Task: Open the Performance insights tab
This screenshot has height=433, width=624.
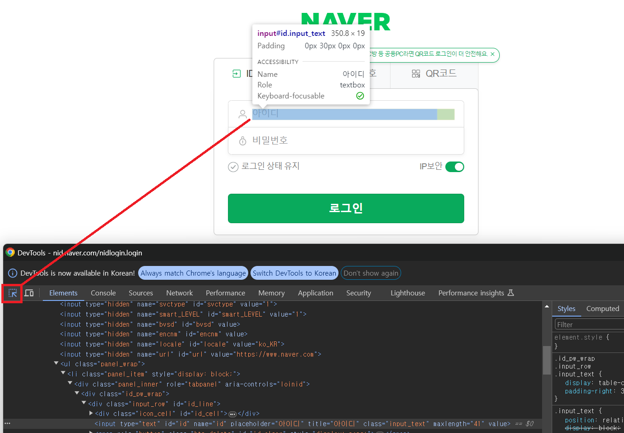Action: 476,293
